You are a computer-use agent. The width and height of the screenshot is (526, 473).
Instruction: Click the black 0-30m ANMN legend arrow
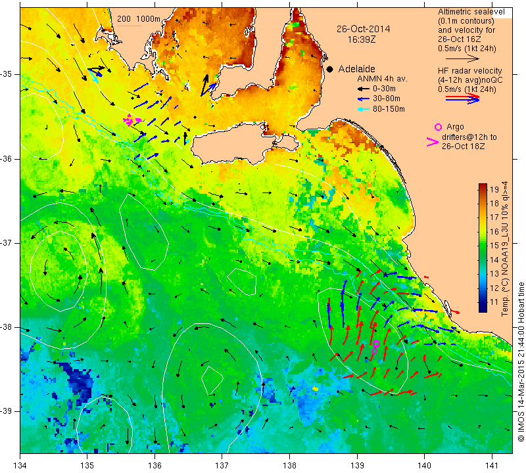pyautogui.click(x=363, y=89)
